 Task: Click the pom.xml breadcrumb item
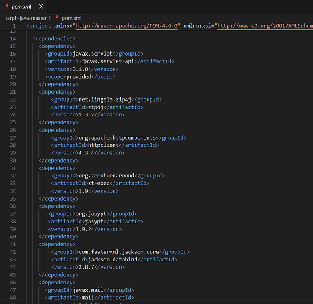click(x=72, y=18)
